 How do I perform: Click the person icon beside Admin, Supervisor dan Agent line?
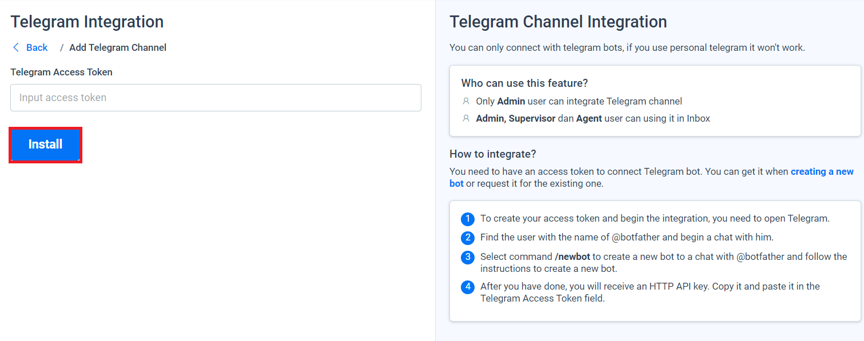tap(466, 118)
